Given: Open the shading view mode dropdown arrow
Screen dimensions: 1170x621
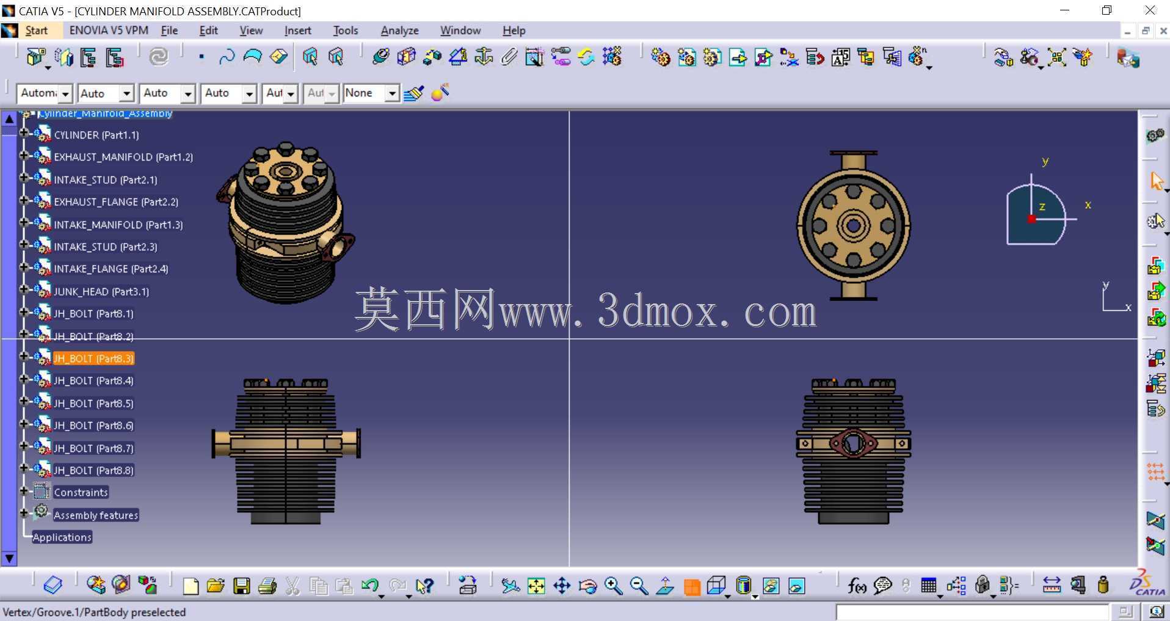Looking at the screenshot, I should click(755, 596).
